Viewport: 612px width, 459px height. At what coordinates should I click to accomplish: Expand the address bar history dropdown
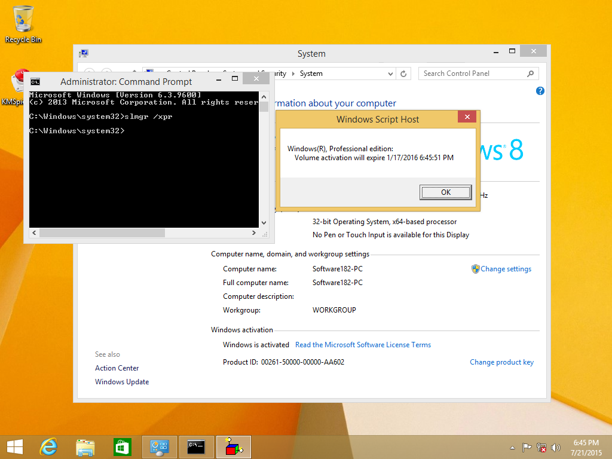click(390, 74)
